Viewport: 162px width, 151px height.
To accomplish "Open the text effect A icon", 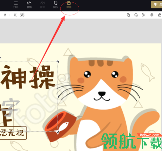I will pyautogui.click(x=22, y=15).
